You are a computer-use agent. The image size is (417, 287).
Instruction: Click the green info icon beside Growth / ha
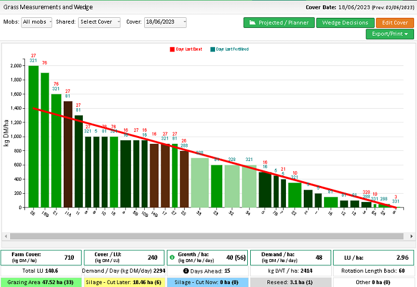point(172,257)
